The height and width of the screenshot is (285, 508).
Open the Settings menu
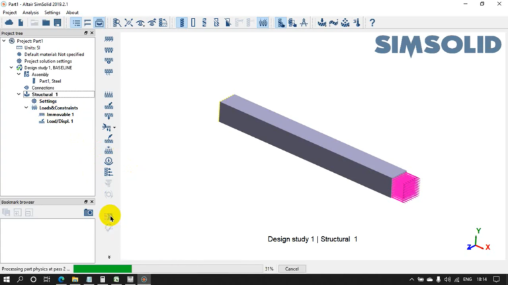tap(52, 13)
